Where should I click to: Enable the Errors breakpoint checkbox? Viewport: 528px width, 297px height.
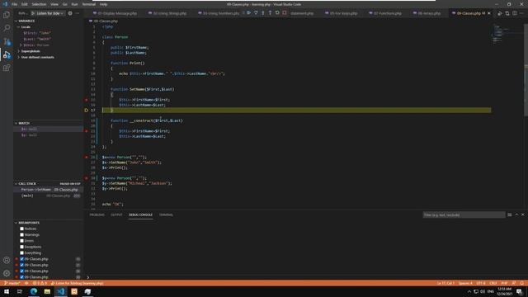tap(22, 241)
